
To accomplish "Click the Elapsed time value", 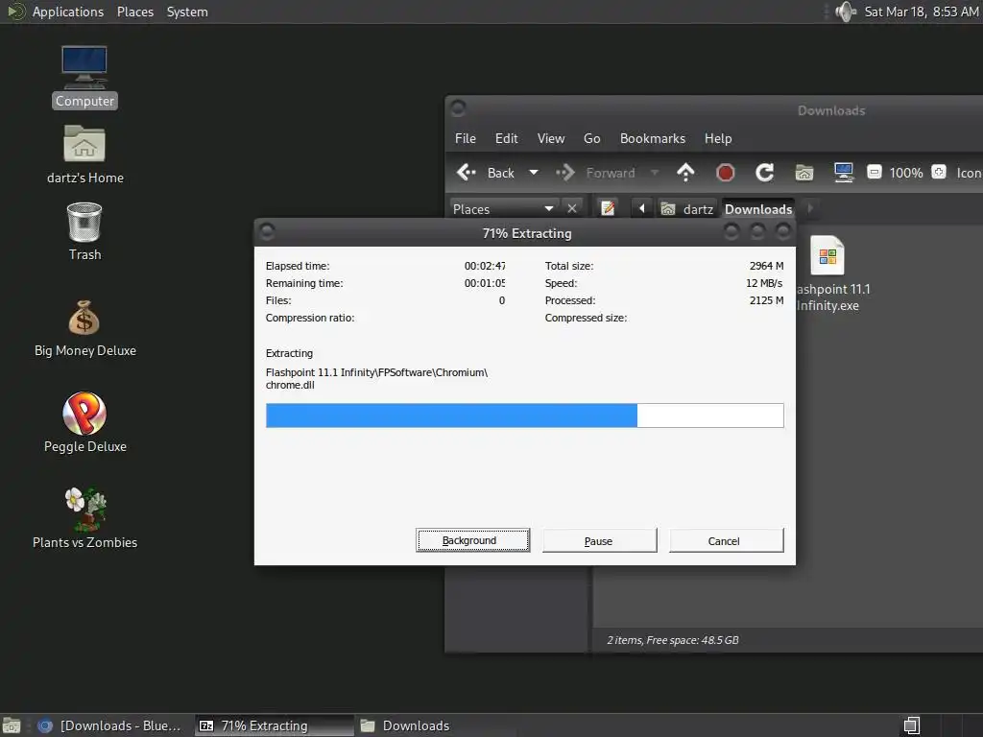I will tap(485, 266).
